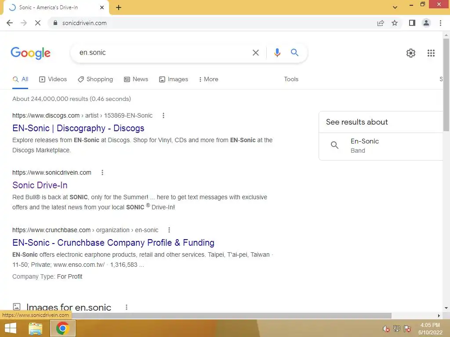The height and width of the screenshot is (337, 450).
Task: Click the forward navigation arrow
Action: click(24, 23)
